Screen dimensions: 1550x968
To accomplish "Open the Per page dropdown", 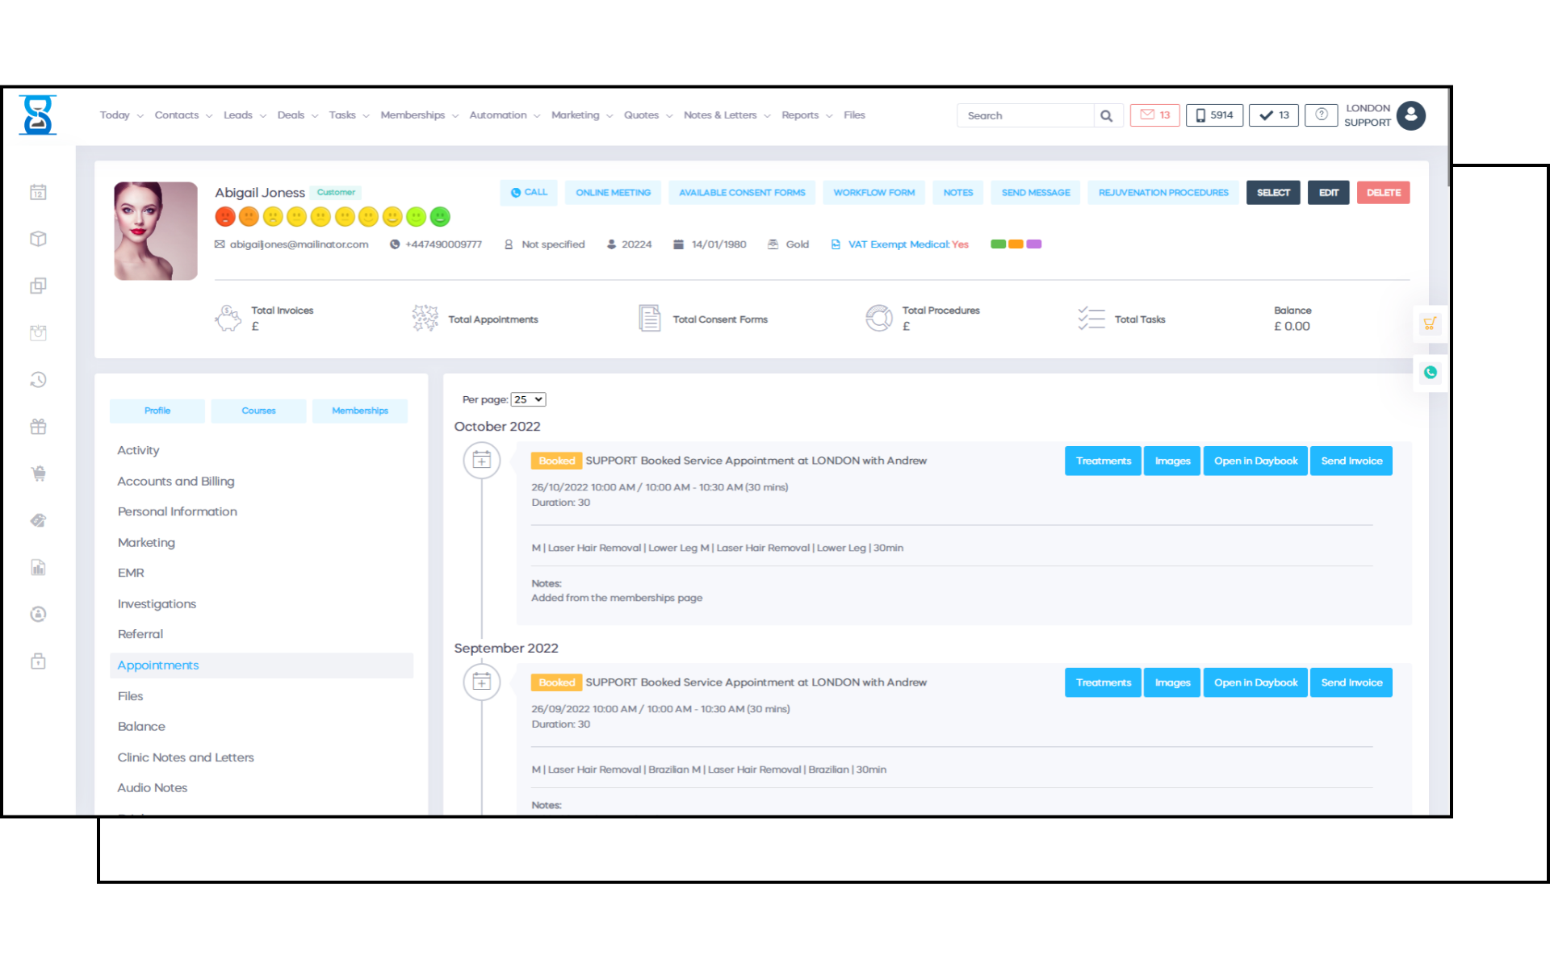I will [x=529, y=399].
